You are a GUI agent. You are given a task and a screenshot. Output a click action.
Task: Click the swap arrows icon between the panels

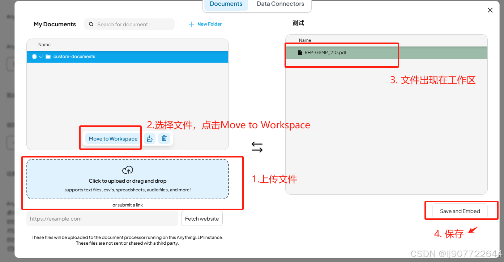[257, 147]
